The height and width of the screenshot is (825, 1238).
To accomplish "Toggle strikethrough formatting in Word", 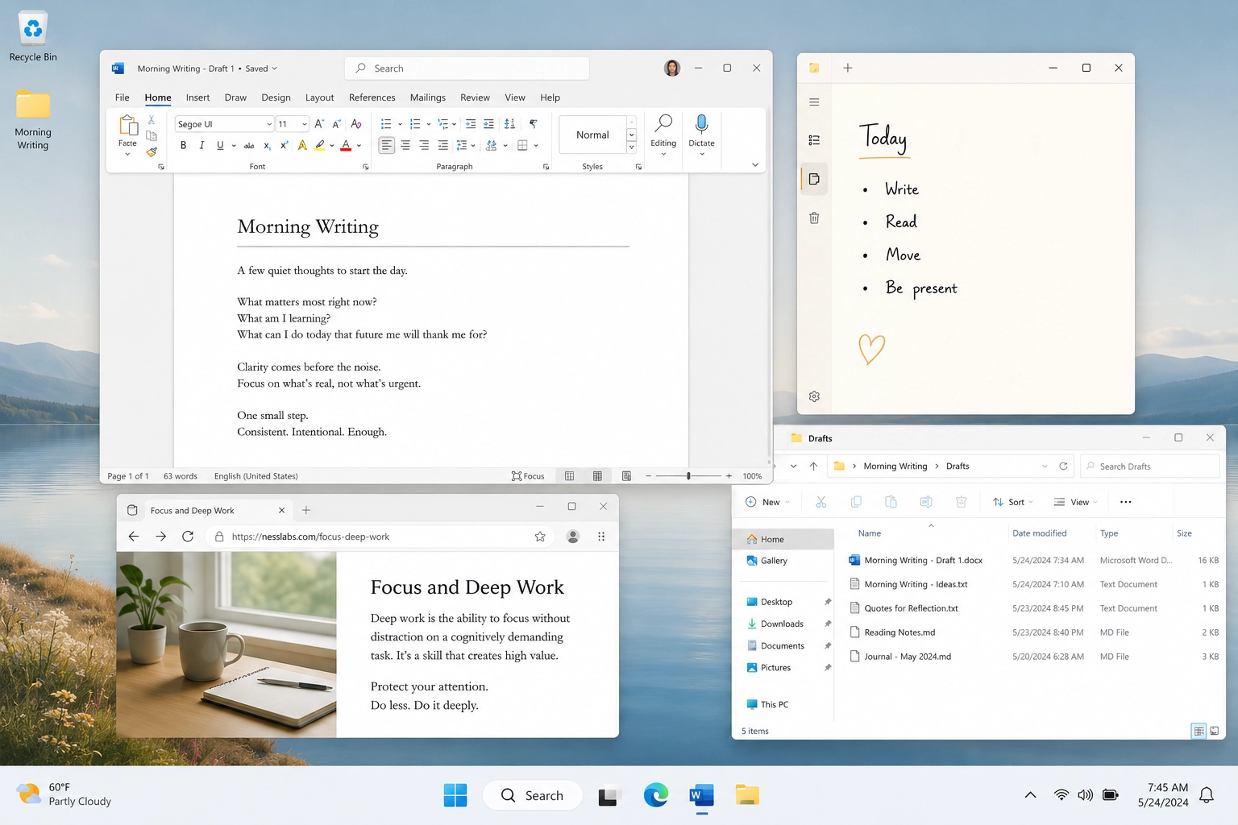I will coord(249,146).
